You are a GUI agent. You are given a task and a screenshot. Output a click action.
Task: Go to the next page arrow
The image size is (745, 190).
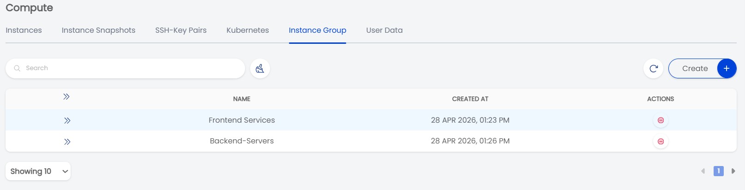click(733, 171)
